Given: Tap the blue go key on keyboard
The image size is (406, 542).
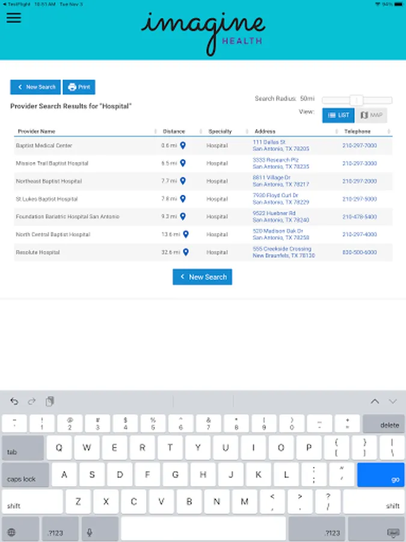Looking at the screenshot, I should pyautogui.click(x=381, y=475).
